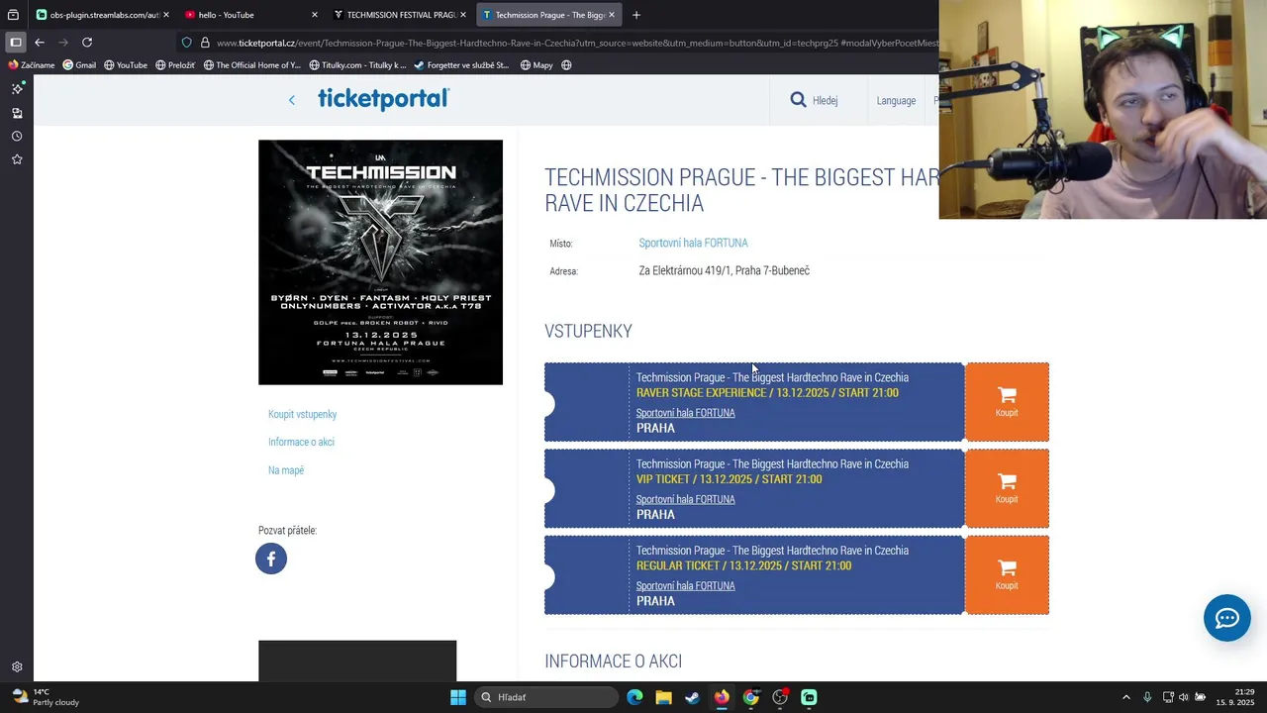Open tracking protection shield icon
This screenshot has height=713, width=1267.
[186, 43]
